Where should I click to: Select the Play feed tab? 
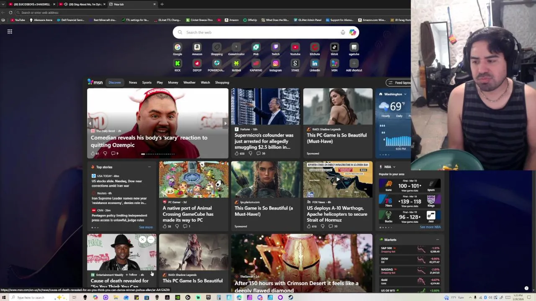(x=160, y=82)
